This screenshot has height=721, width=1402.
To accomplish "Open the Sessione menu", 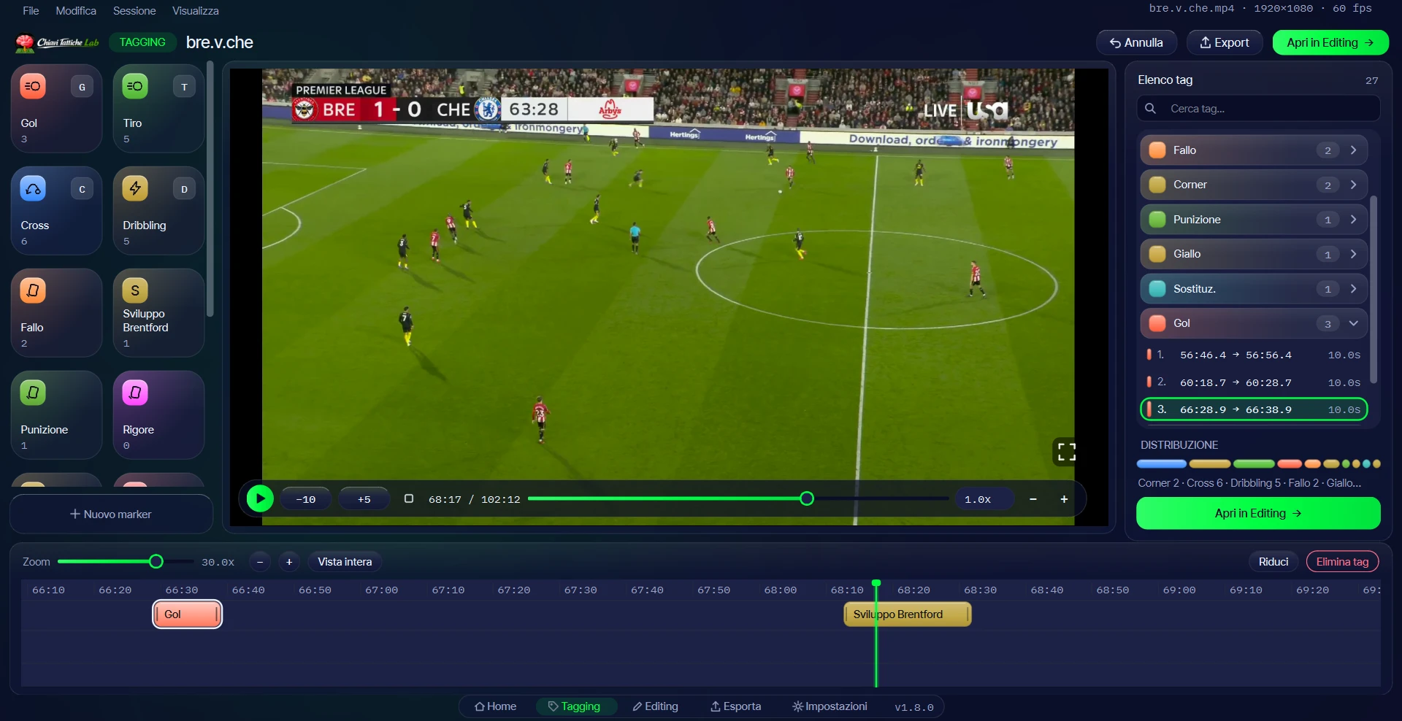I will coord(134,11).
